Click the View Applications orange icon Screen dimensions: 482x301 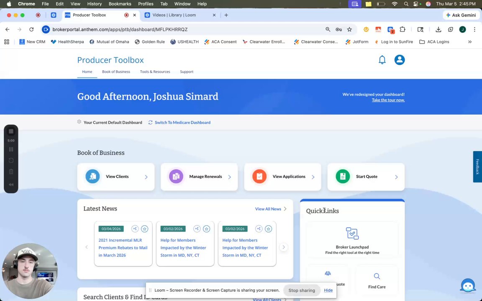(259, 176)
